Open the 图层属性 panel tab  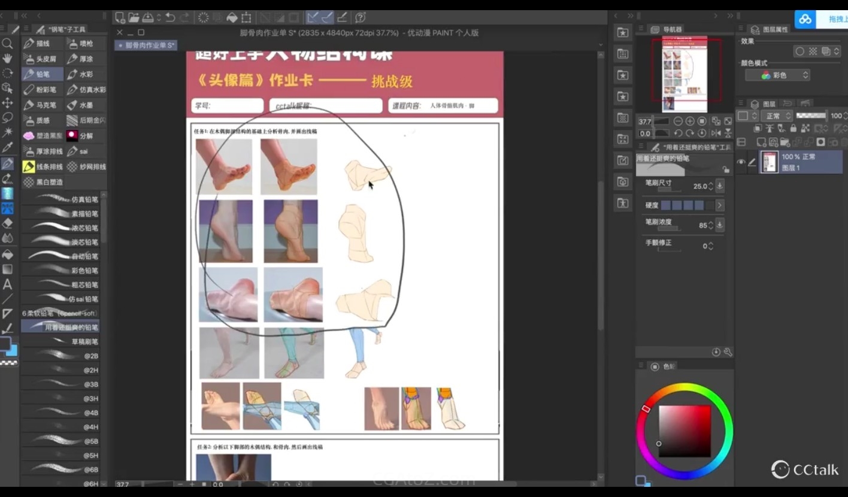pos(770,29)
